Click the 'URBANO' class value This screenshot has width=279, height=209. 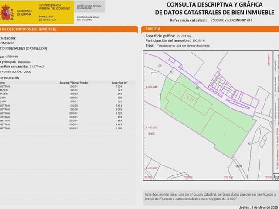pyautogui.click(x=12, y=57)
